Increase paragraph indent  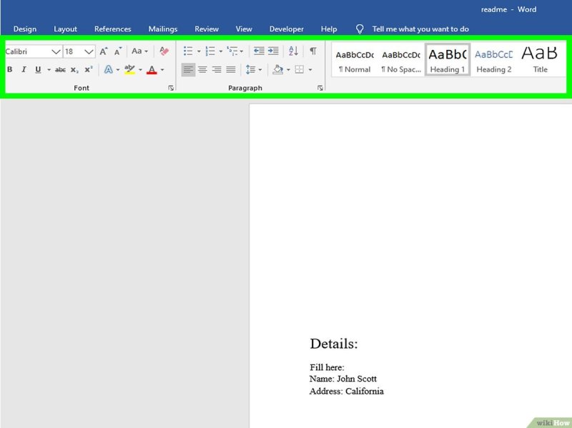point(273,51)
